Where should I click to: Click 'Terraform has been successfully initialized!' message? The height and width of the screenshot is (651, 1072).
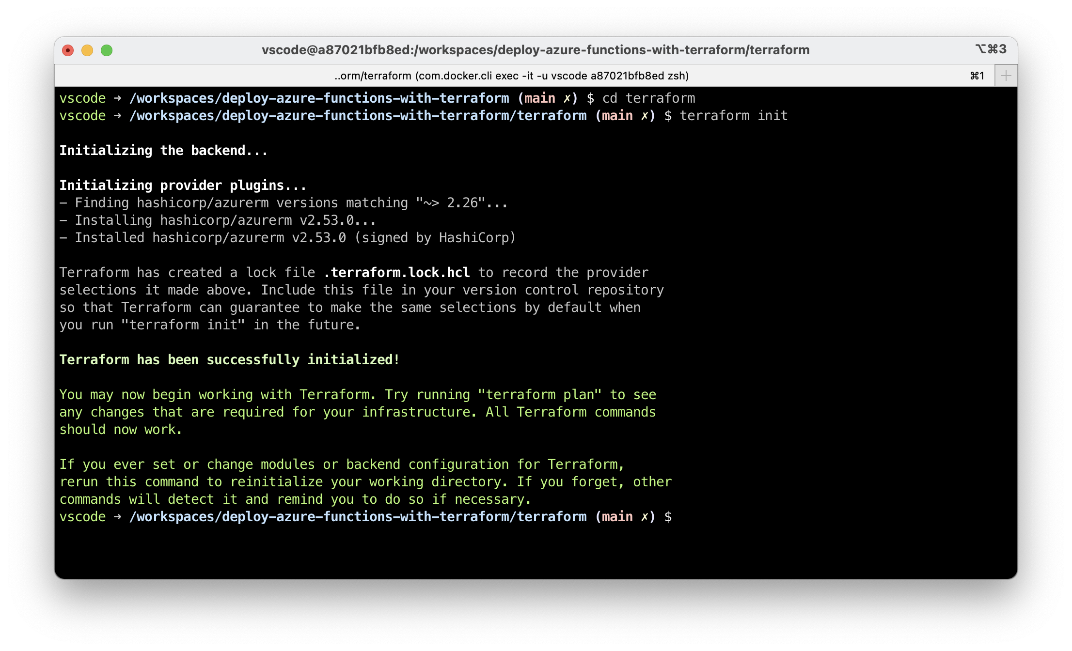click(229, 360)
